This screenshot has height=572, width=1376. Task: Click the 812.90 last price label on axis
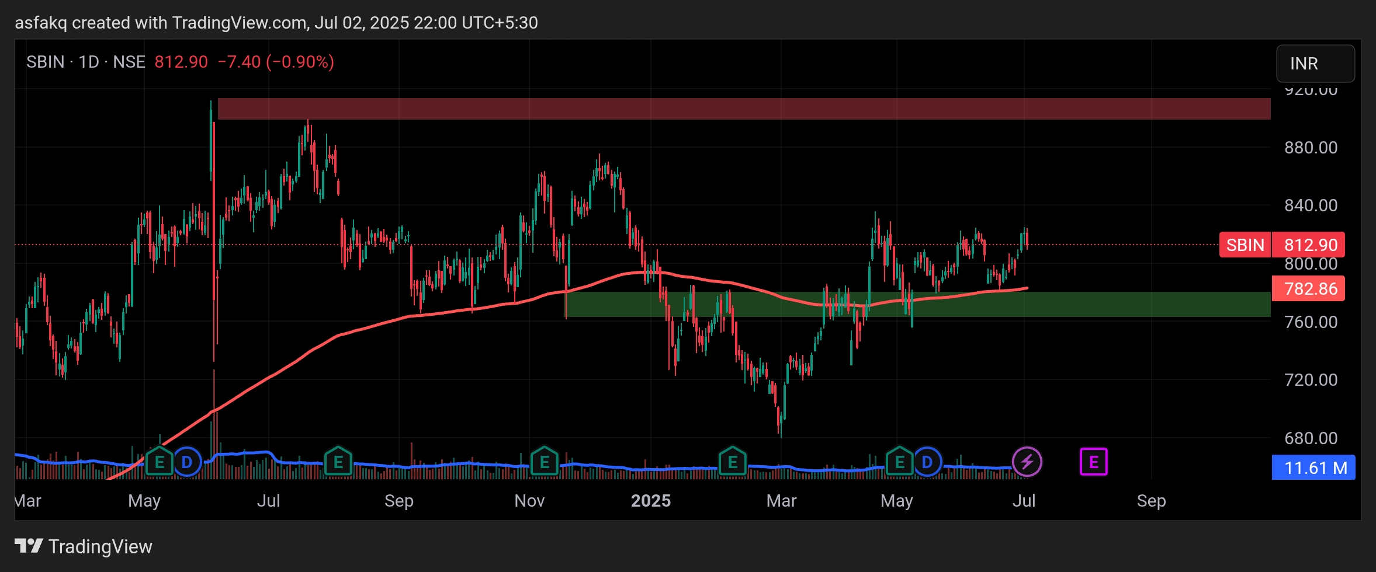(x=1308, y=245)
